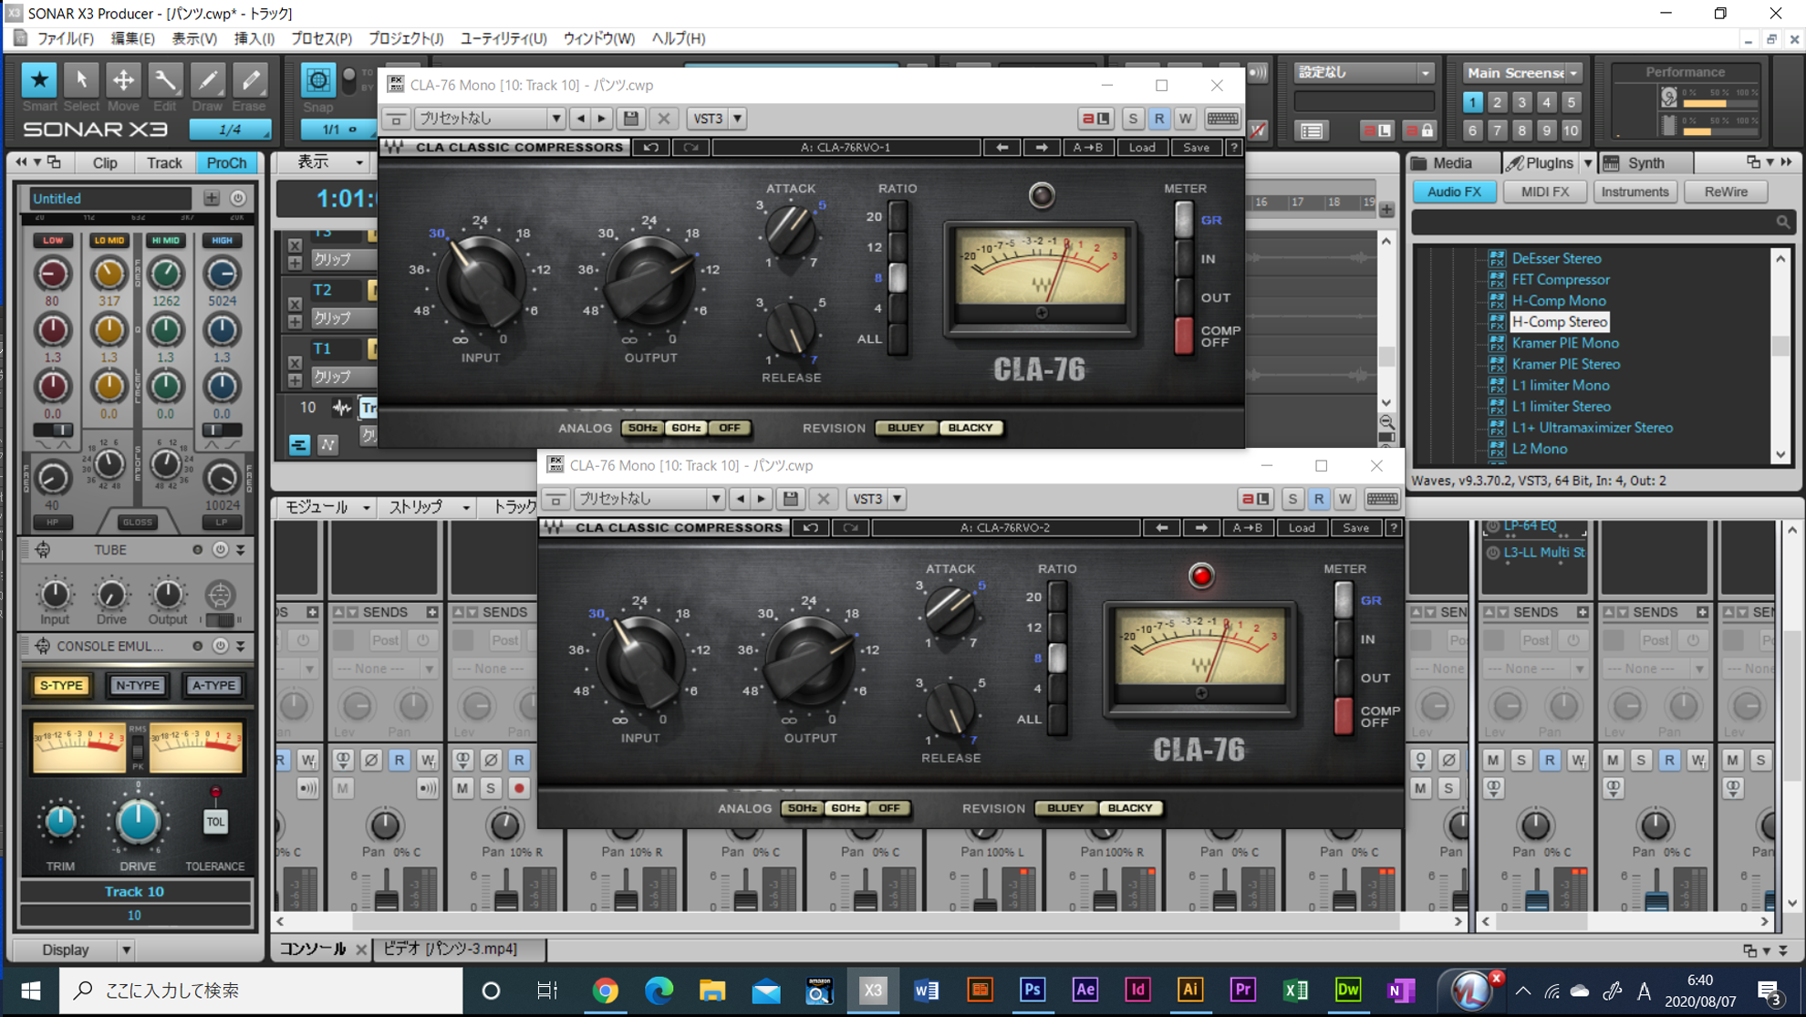
Task: Launch After Effects from taskbar
Action: [1085, 990]
